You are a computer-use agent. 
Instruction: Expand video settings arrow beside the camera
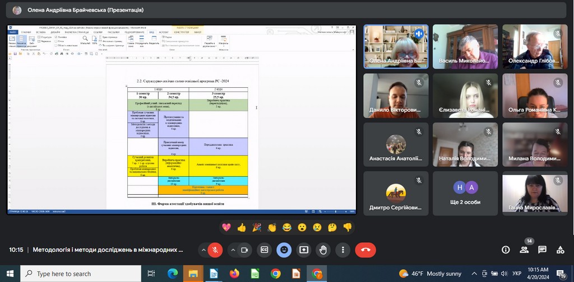click(x=232, y=250)
